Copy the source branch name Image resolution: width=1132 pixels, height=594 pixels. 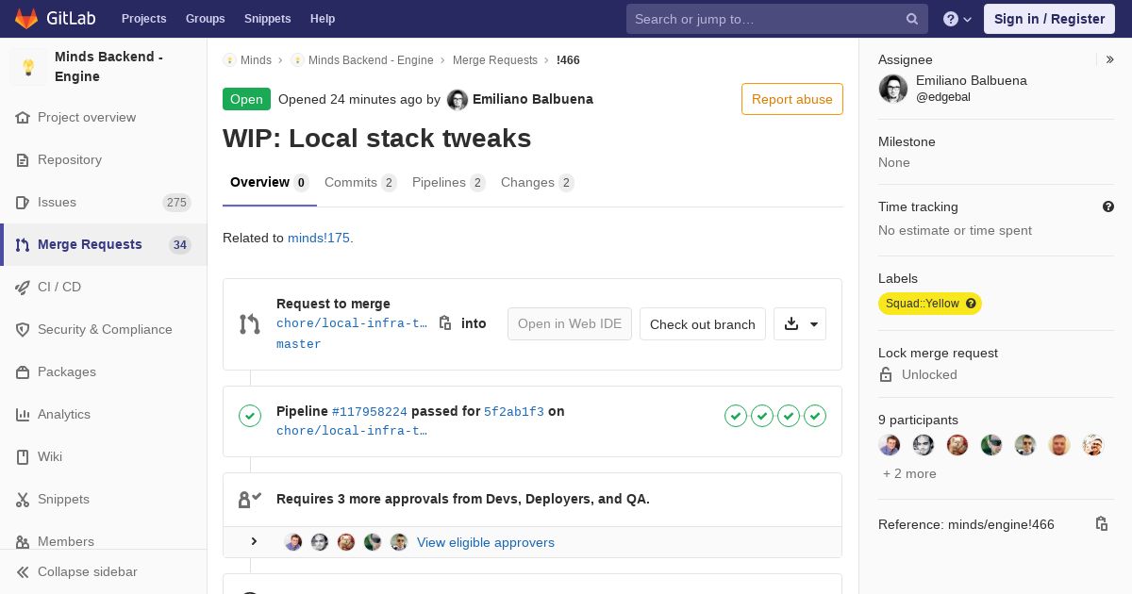click(x=445, y=323)
